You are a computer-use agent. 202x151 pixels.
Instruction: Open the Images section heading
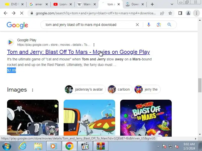click(x=17, y=90)
